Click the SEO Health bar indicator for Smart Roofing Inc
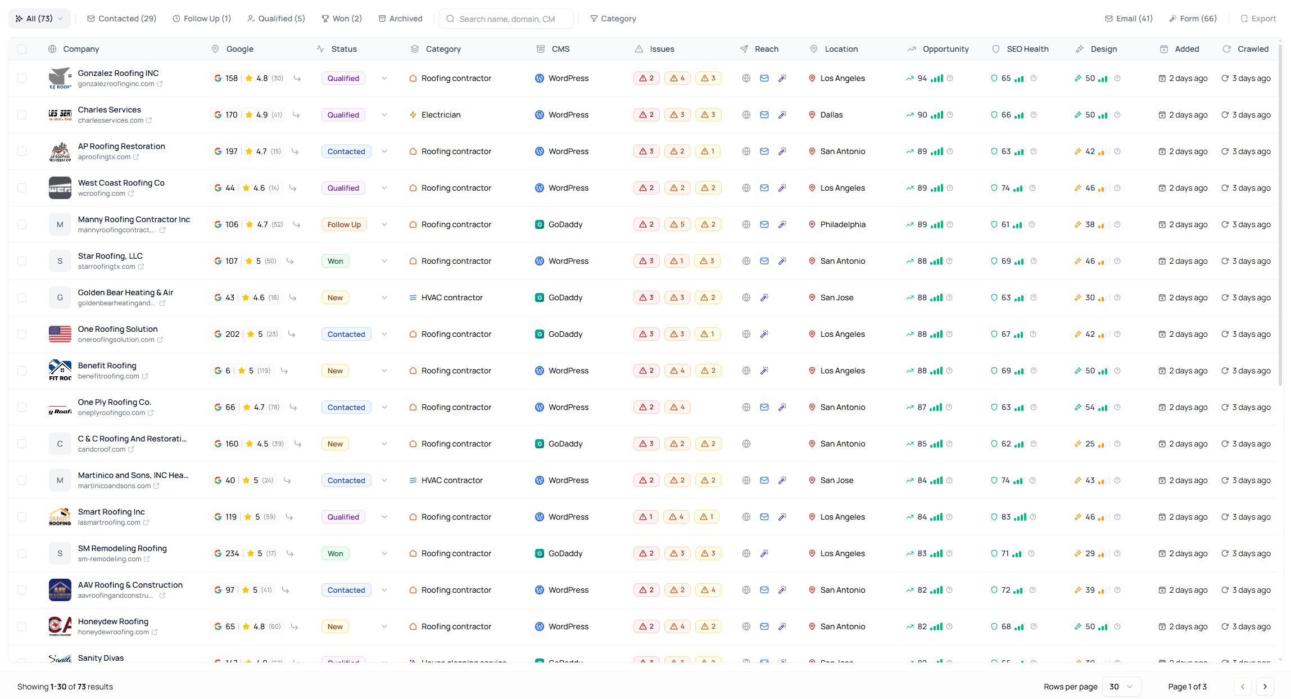This screenshot has height=699, width=1291. pyautogui.click(x=1021, y=517)
